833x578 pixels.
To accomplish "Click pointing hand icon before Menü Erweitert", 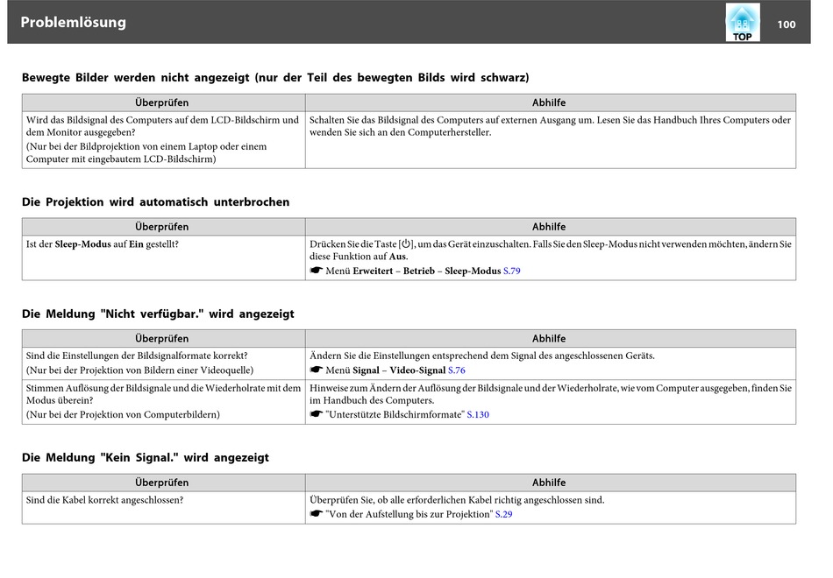I will pyautogui.click(x=316, y=271).
